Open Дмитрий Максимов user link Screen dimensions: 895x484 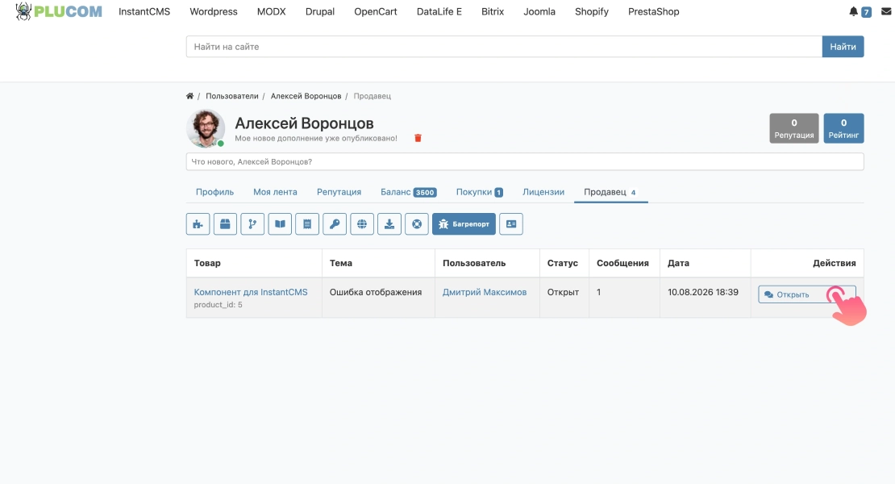pyautogui.click(x=485, y=292)
